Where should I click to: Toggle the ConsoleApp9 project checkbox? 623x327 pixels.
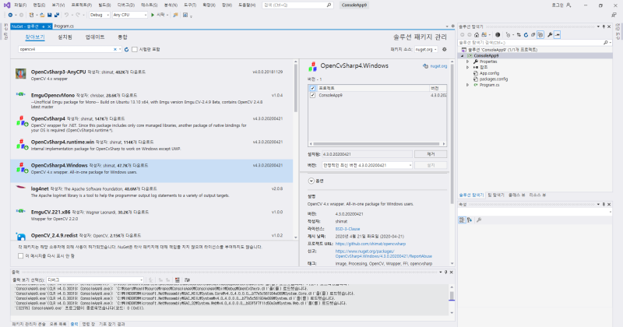tap(312, 95)
